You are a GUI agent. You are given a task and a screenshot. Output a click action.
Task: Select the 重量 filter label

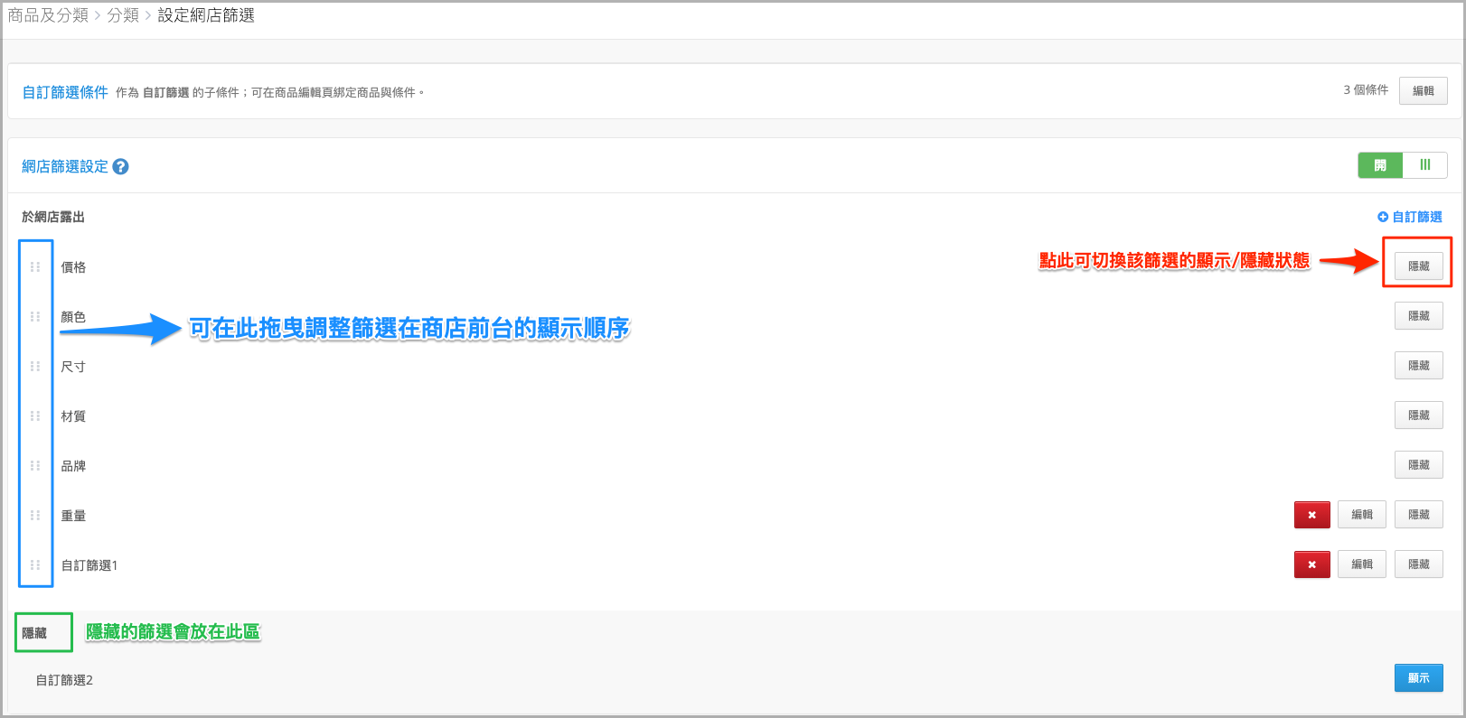coord(73,516)
